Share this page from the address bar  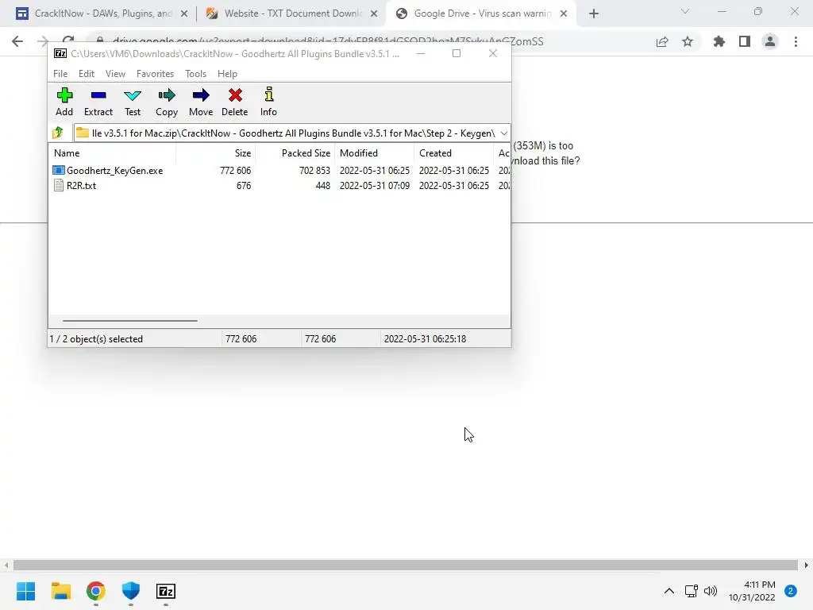click(x=662, y=41)
